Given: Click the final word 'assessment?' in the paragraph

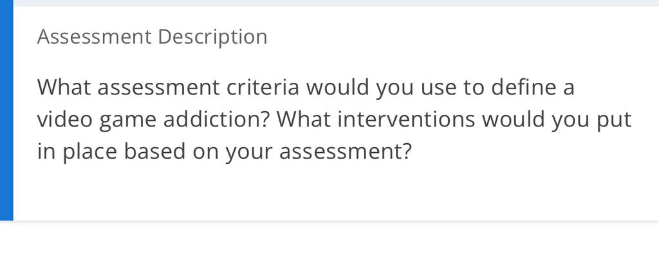Looking at the screenshot, I should 345,152.
